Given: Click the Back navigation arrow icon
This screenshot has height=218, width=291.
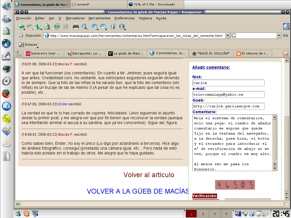Looking at the screenshot, I should pos(21,27).
